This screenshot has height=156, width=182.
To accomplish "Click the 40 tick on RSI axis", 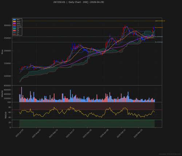I will click(x=10, y=117).
